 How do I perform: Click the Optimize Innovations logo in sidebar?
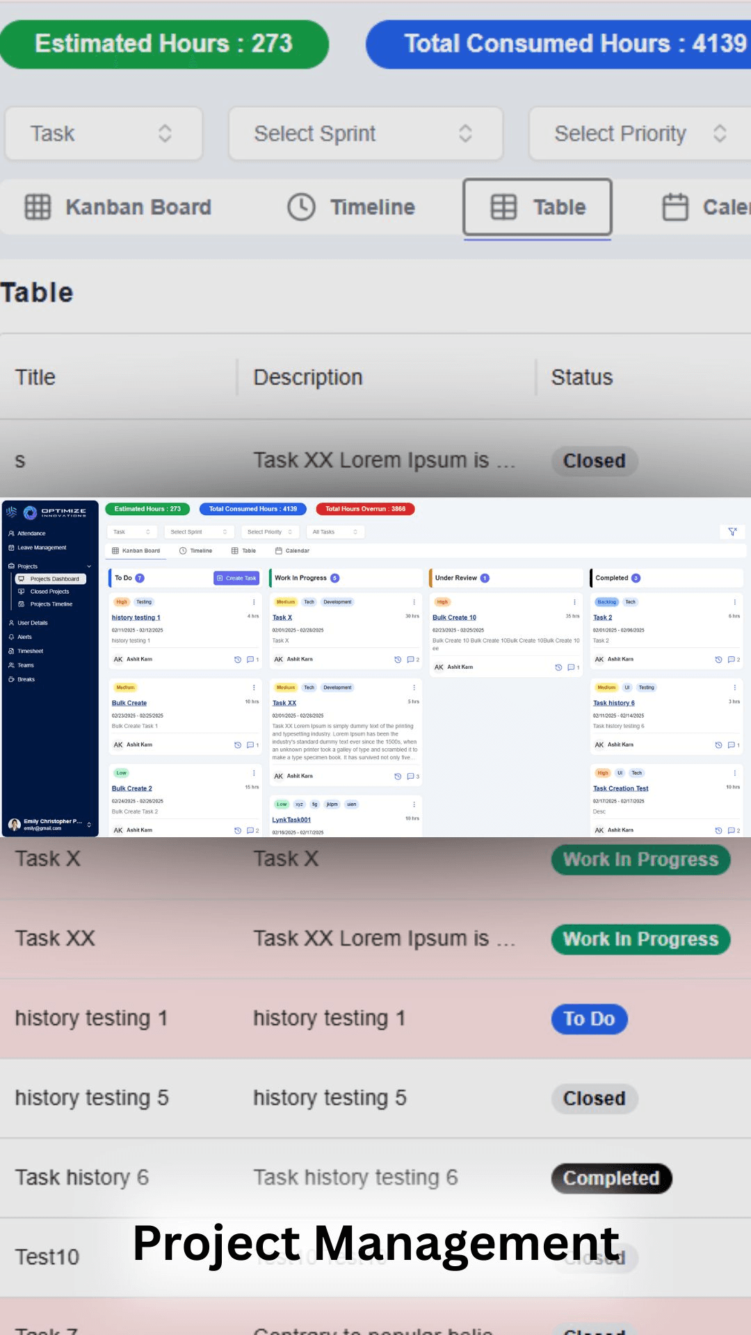[47, 512]
